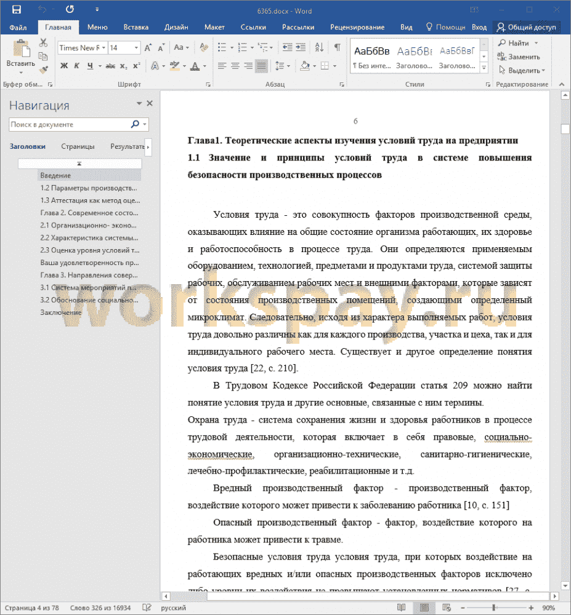Click Вход to sign in
The image size is (571, 615).
coord(479,27)
